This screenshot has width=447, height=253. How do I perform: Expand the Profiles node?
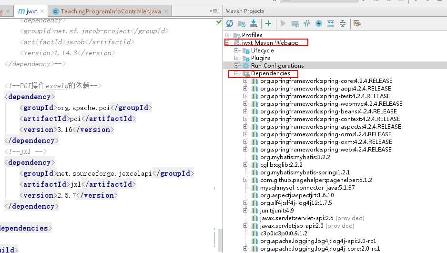[227, 35]
